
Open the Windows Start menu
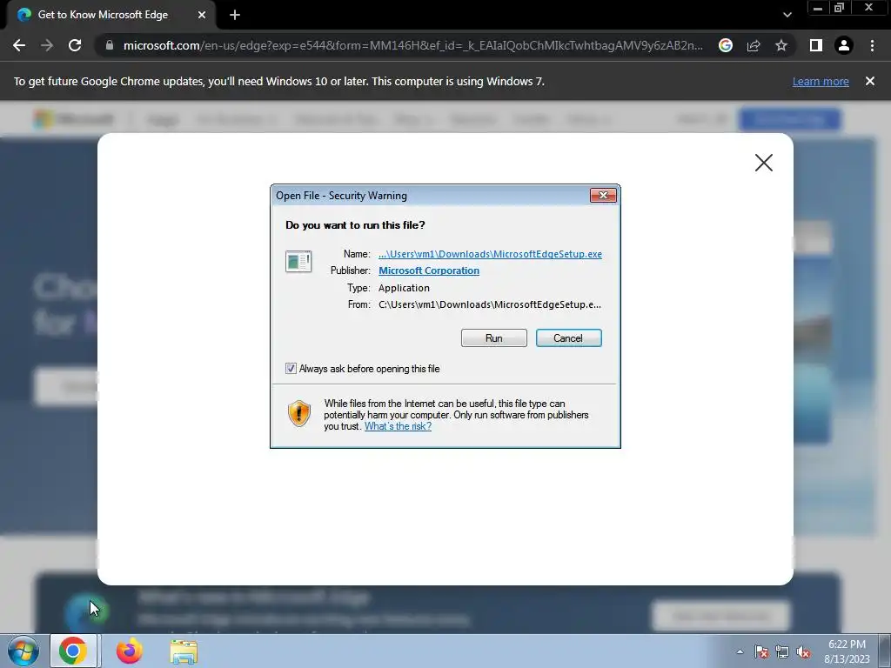pos(23,651)
